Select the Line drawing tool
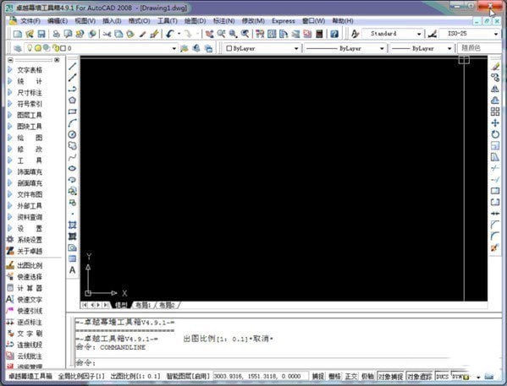The width and height of the screenshot is (507, 386). pos(73,67)
